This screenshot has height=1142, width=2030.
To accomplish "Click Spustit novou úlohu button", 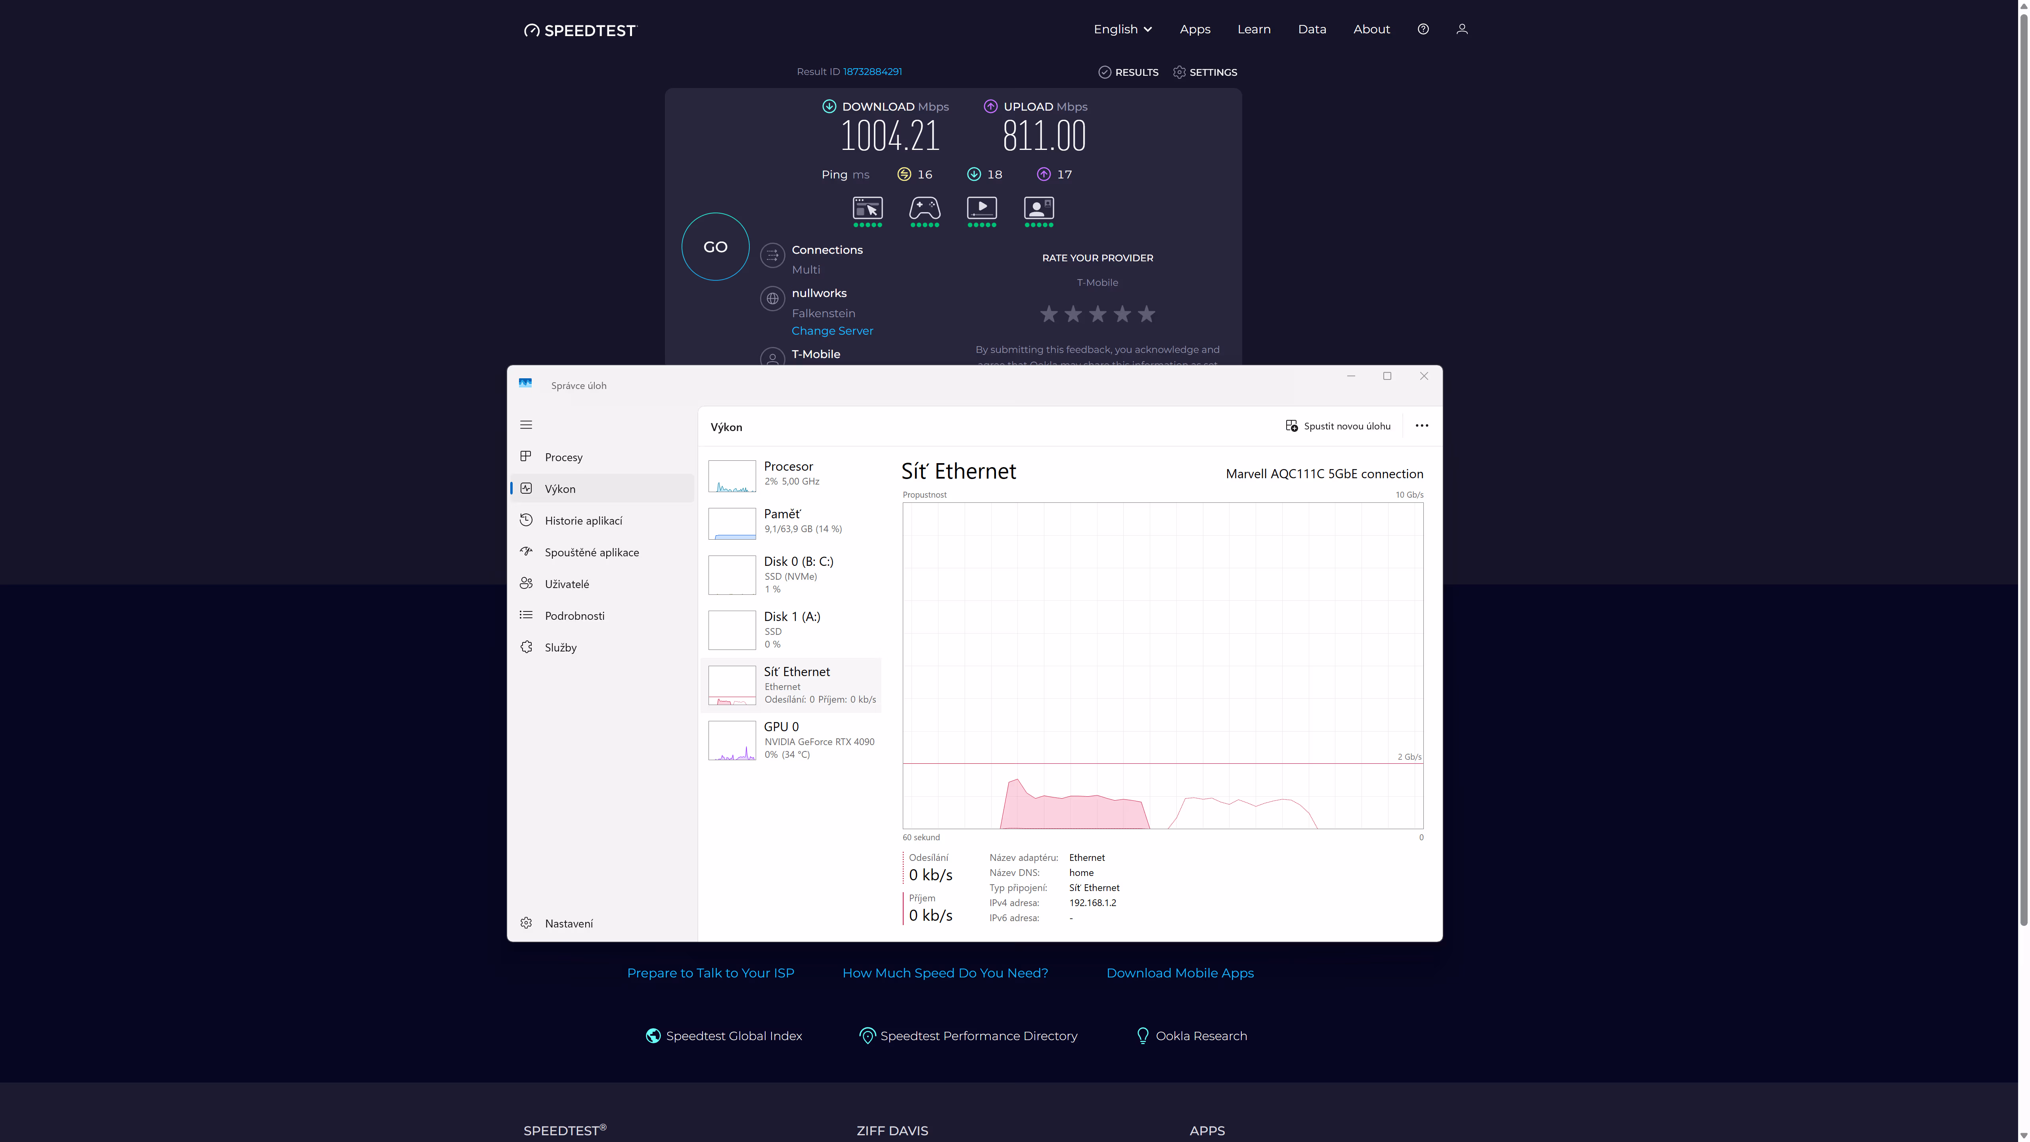I will click(1337, 425).
